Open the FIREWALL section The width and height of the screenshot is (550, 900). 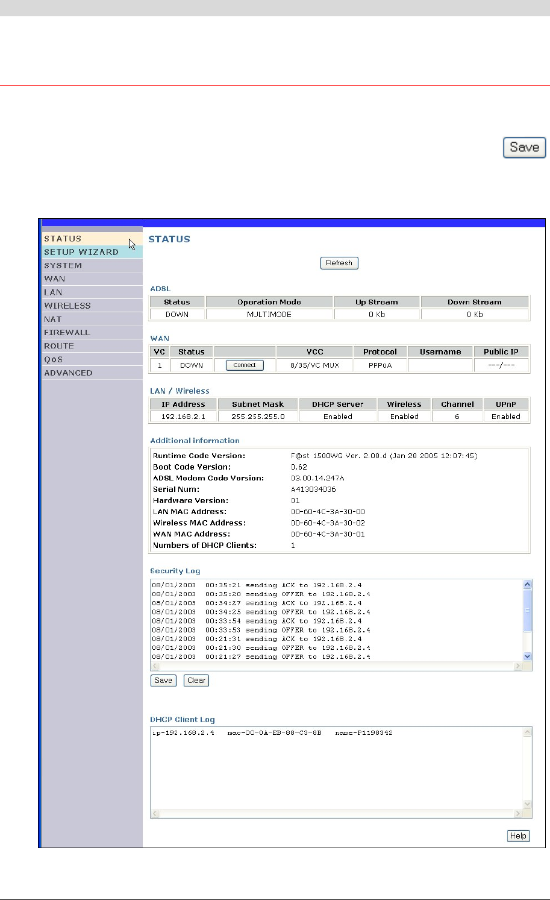(92, 332)
